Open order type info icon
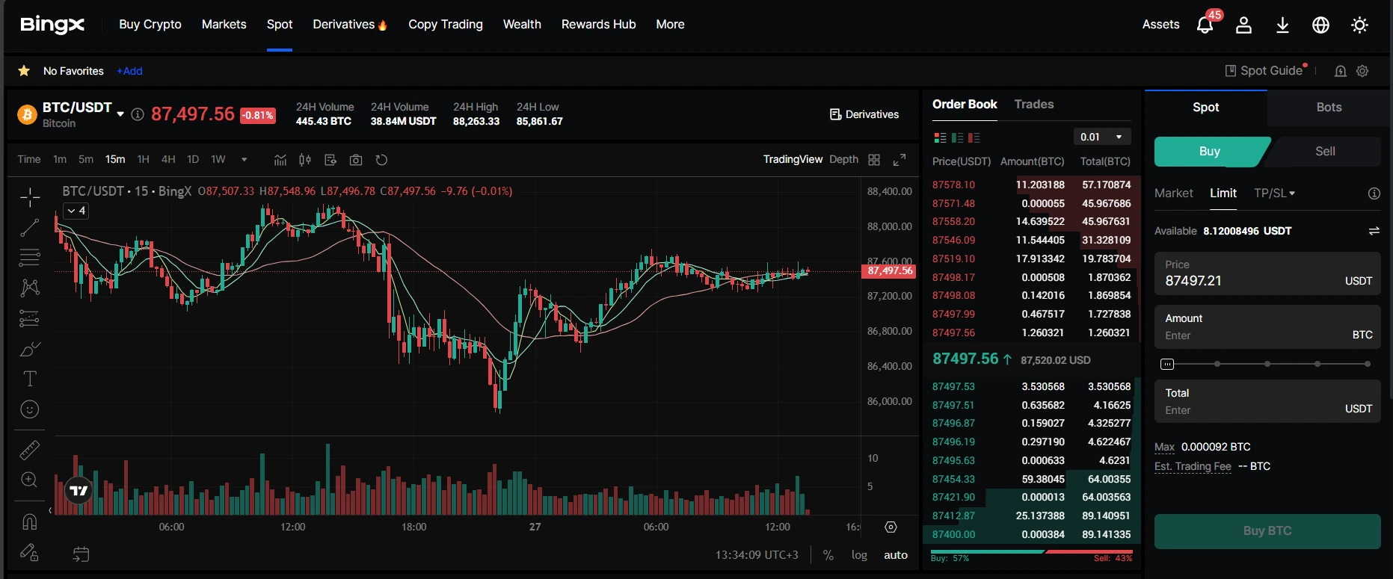Image resolution: width=1393 pixels, height=579 pixels. tap(1374, 193)
